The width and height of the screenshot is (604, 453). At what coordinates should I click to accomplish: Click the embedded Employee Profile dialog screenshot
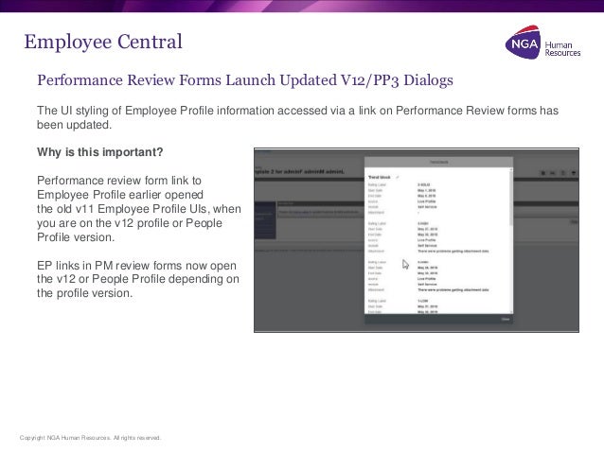coord(417,240)
